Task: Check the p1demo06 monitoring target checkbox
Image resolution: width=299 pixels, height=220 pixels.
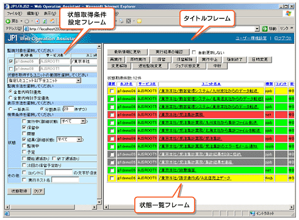Action: pyautogui.click(x=11, y=61)
